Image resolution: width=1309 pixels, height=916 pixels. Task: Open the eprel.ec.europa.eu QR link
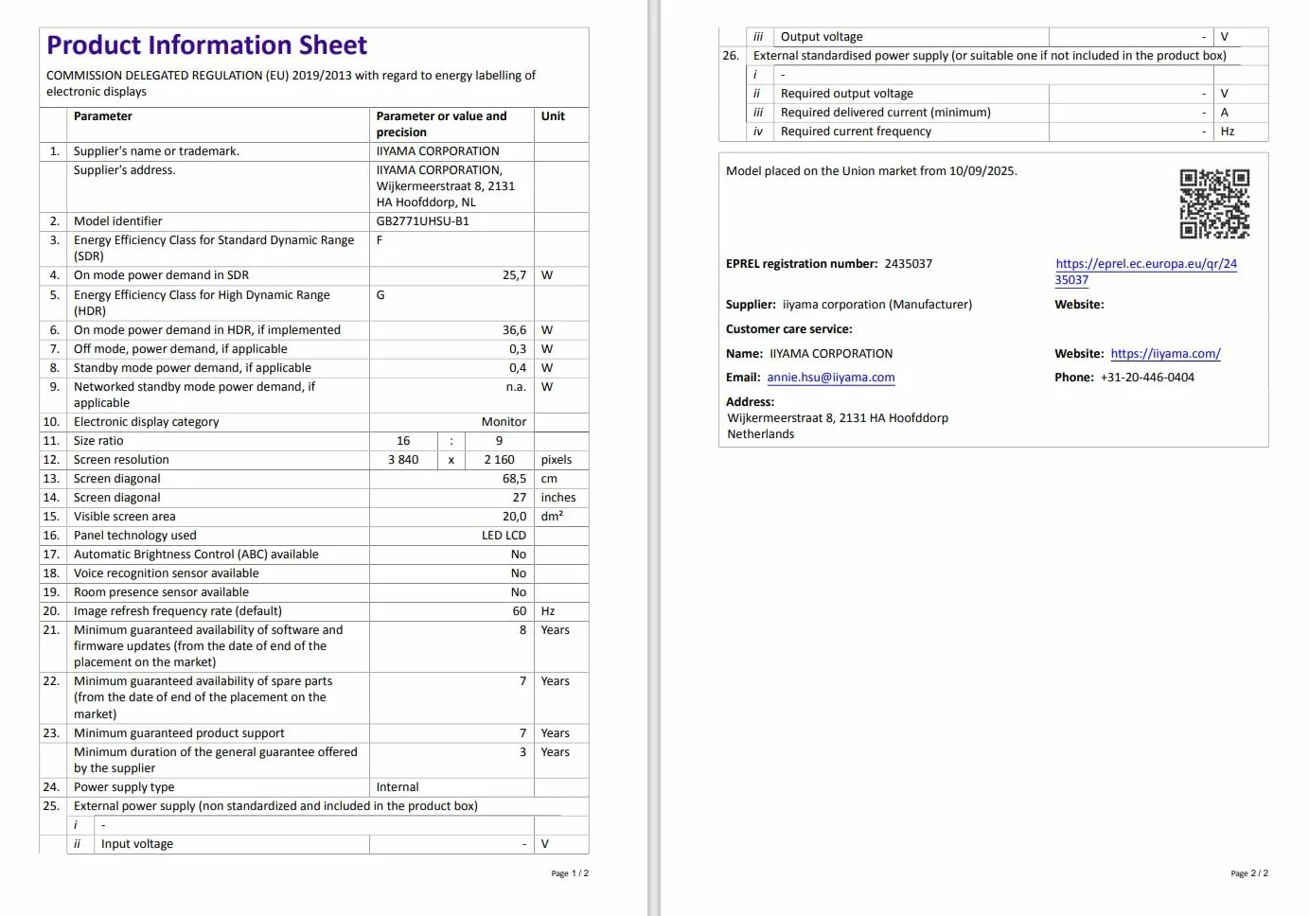(x=1146, y=272)
